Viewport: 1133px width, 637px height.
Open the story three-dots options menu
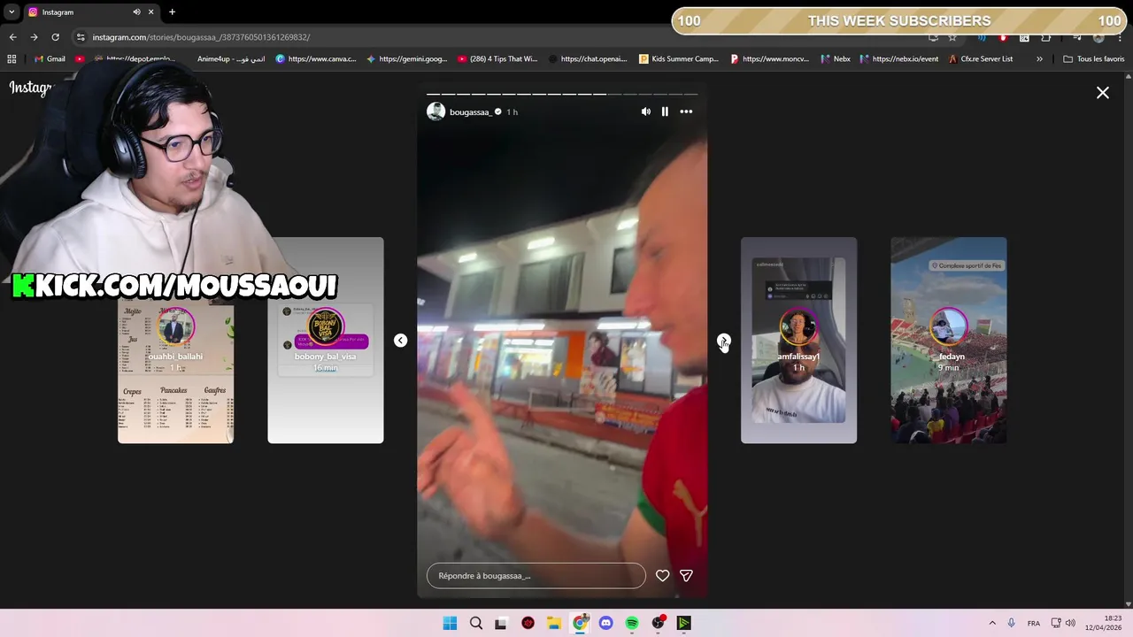pos(686,111)
